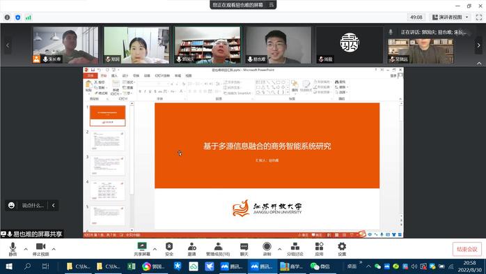
Task: Open 开始 home ribbon tab
Action: click(x=104, y=76)
